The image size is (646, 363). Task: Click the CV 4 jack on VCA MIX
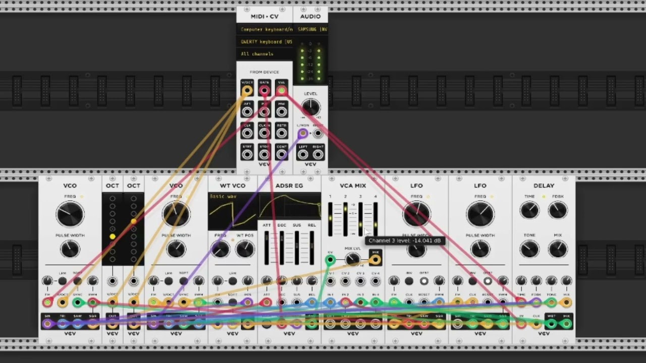375,281
